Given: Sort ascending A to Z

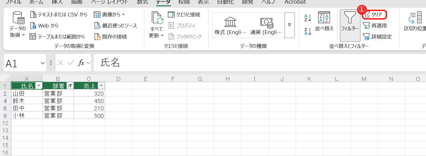Looking at the screenshot, I should click(308, 18).
